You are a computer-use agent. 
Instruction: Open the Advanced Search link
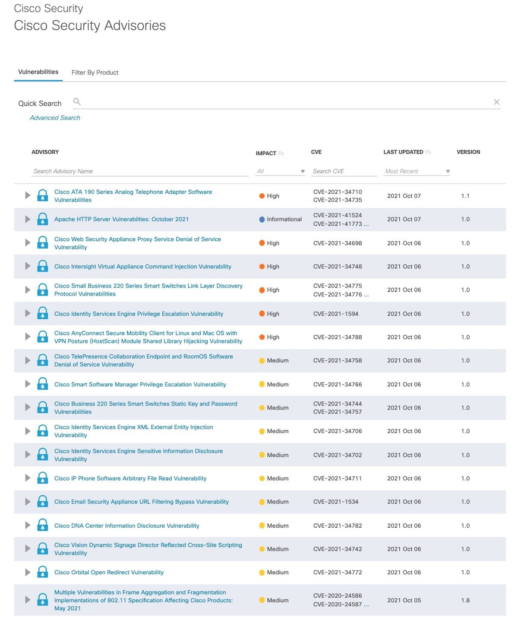[55, 118]
